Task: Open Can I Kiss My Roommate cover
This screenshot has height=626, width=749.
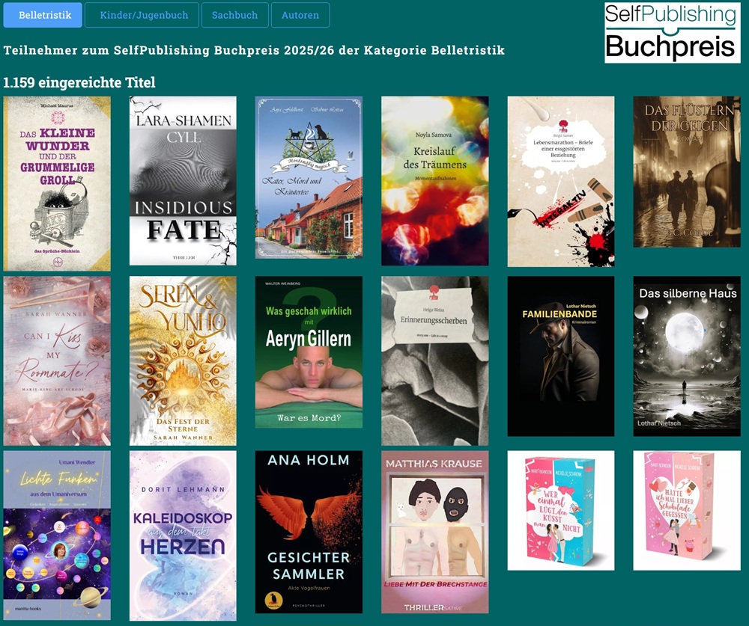Action: pos(57,360)
